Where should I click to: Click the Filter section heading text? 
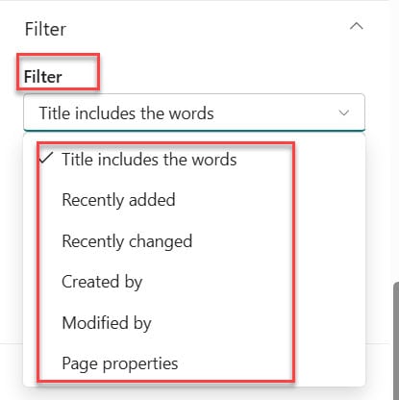pyautogui.click(x=45, y=29)
